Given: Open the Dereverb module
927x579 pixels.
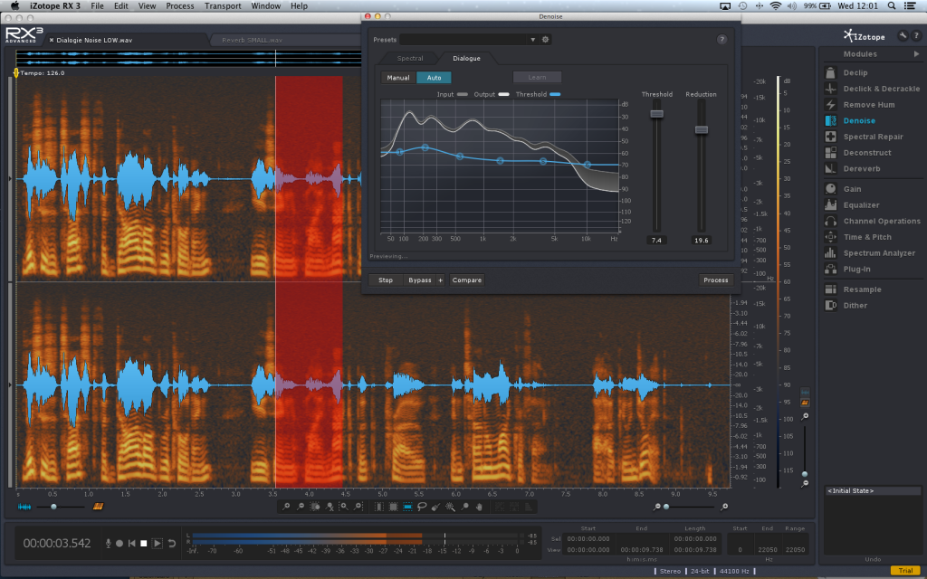Looking at the screenshot, I should click(853, 168).
